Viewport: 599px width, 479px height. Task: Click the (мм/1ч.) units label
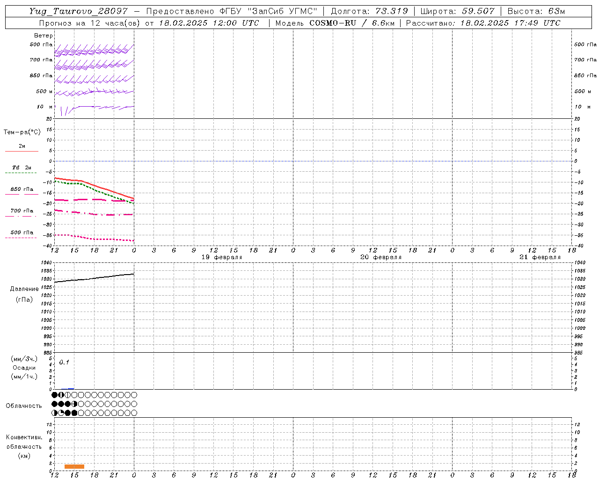click(x=24, y=377)
